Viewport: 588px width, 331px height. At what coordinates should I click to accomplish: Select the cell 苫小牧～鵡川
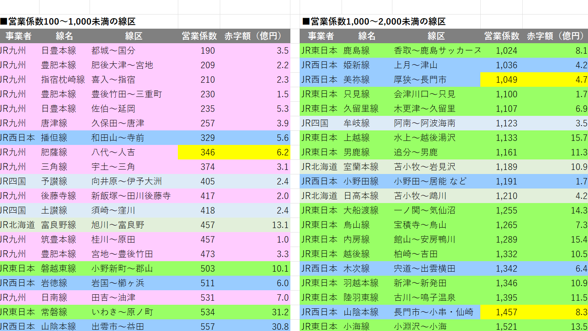point(436,196)
